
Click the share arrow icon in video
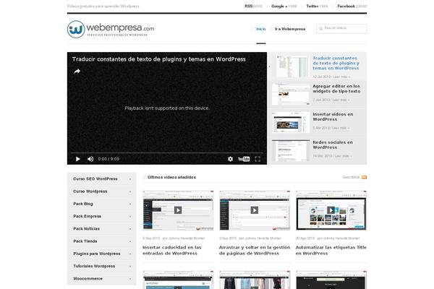pyautogui.click(x=77, y=72)
